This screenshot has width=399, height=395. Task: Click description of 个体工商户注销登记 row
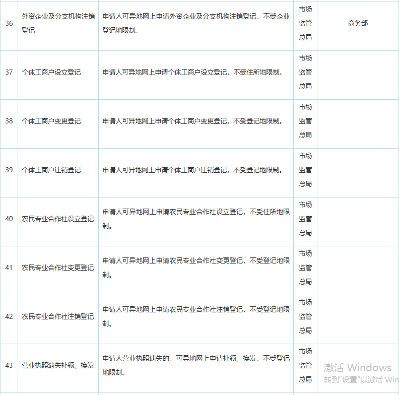coord(192,170)
